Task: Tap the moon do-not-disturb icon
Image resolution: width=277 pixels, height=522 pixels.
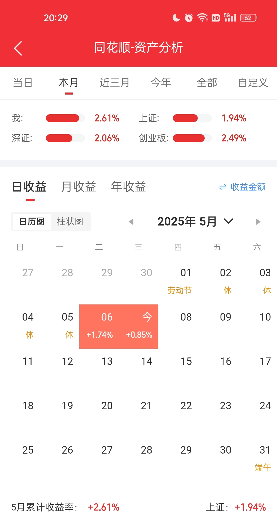Action: tap(176, 18)
